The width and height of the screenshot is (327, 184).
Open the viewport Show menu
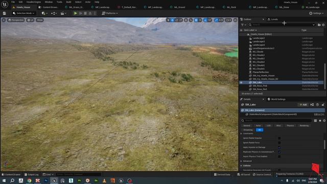tap(40, 20)
